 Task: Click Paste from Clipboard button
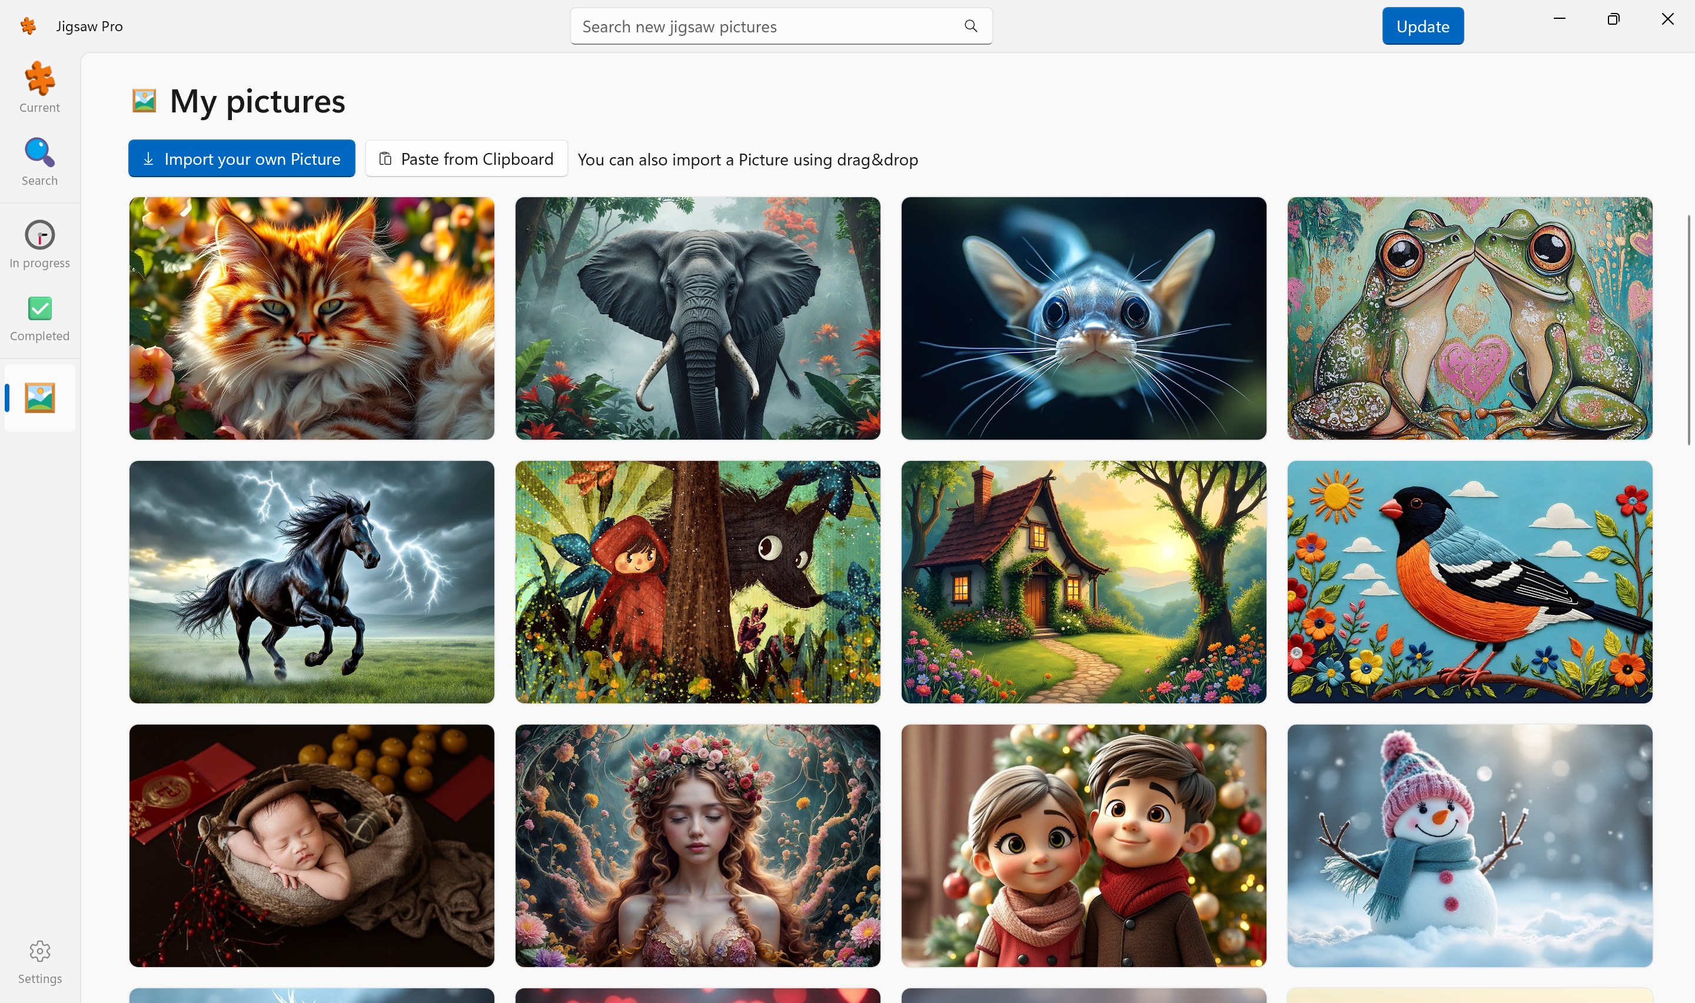(x=466, y=159)
